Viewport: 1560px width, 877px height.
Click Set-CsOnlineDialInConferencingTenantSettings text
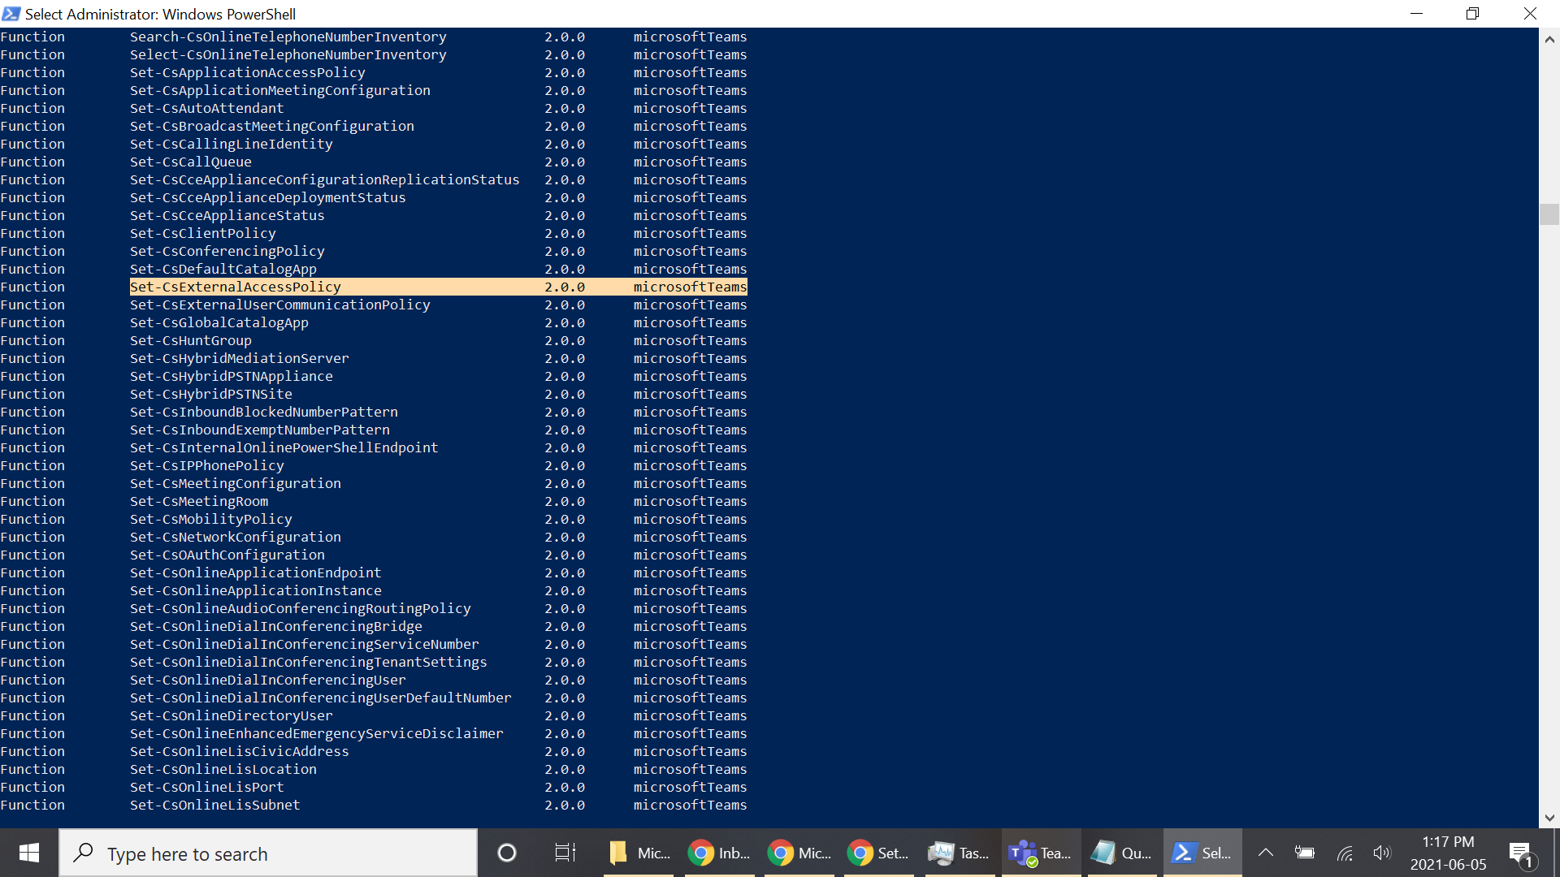tap(309, 662)
